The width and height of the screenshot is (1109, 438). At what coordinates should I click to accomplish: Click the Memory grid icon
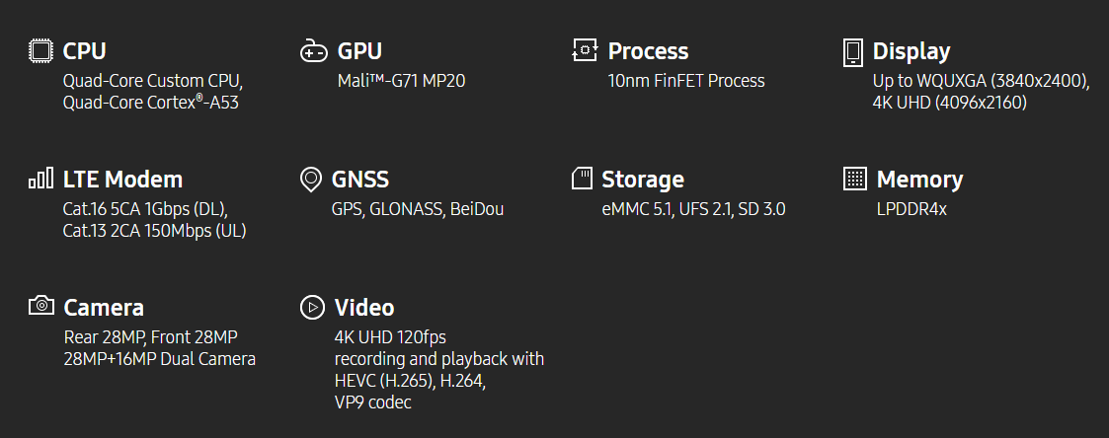(855, 179)
